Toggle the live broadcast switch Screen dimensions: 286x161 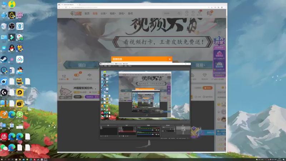pos(77,75)
